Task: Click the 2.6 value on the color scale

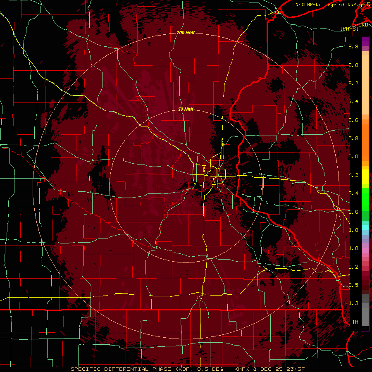Action: (x=353, y=212)
